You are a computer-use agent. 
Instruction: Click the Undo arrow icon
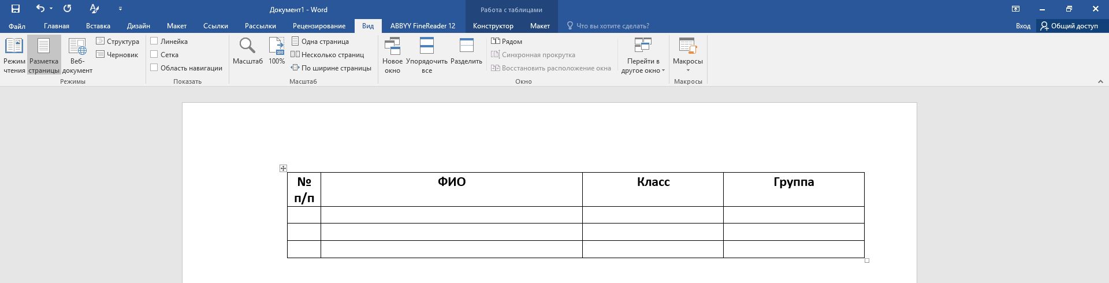point(40,9)
